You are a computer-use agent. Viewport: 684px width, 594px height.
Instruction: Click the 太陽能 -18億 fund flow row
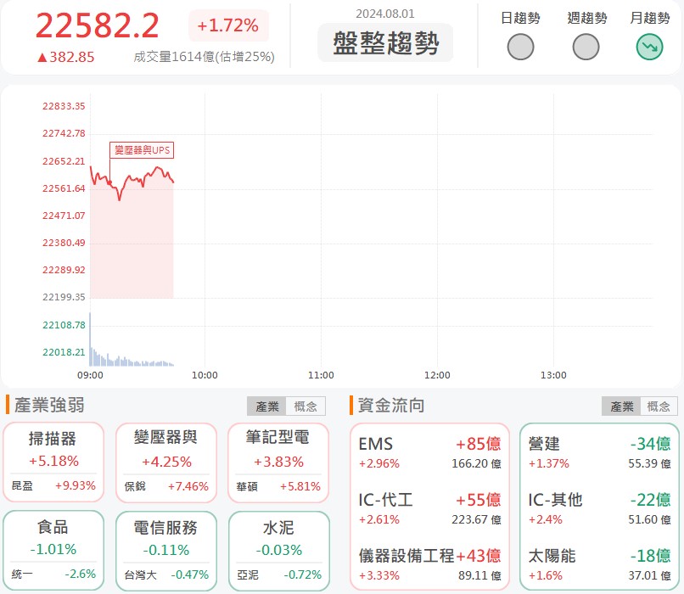click(599, 565)
